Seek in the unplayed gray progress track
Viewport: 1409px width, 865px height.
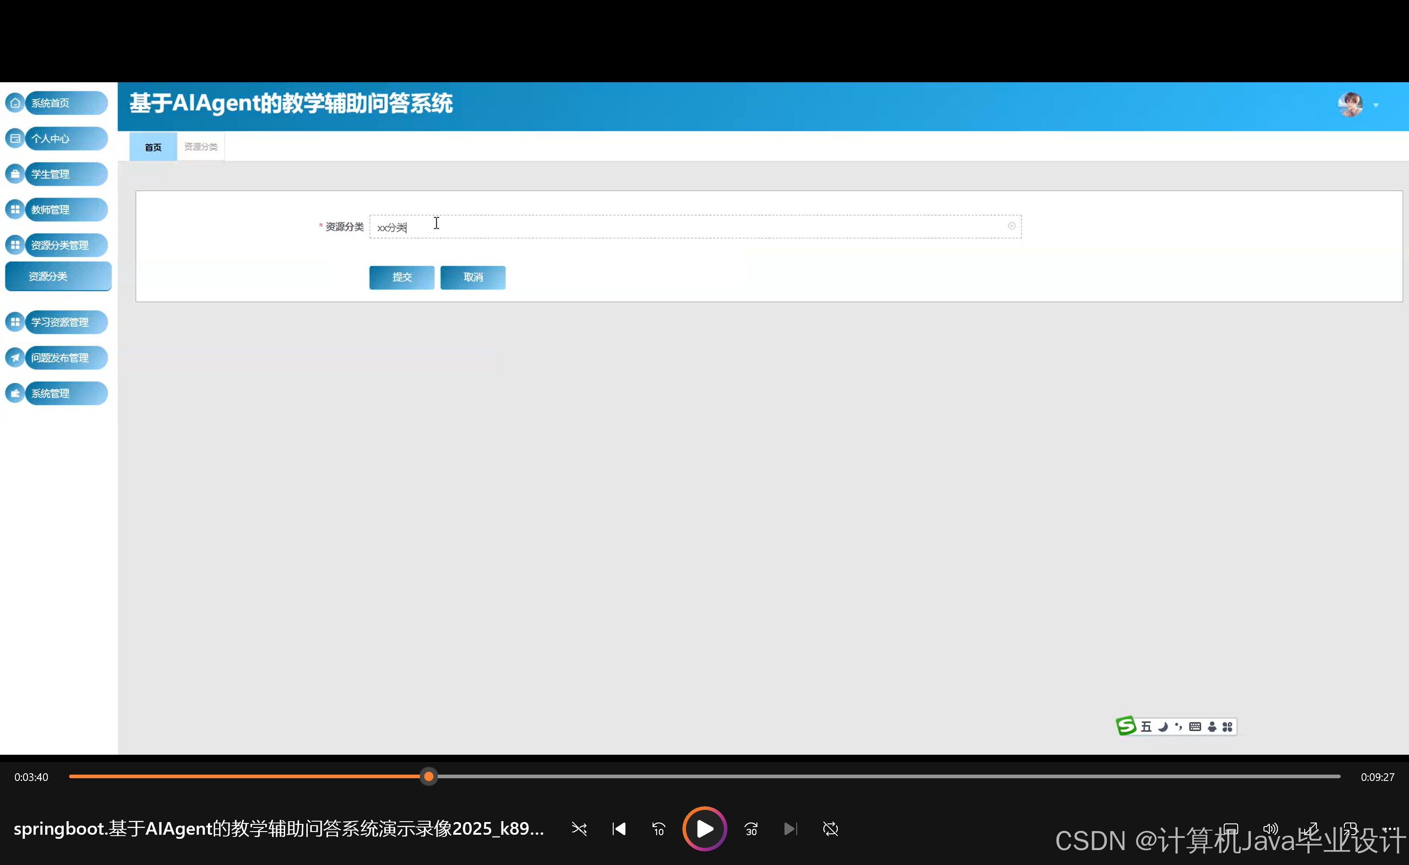point(888,776)
